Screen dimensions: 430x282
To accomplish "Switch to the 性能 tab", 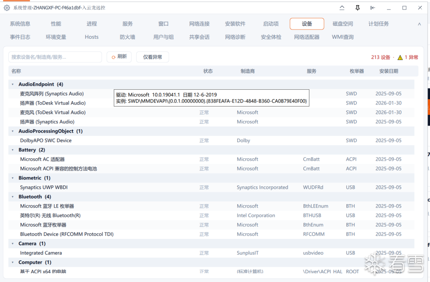I will 56,24.
